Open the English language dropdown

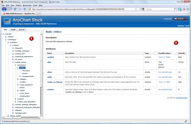pyautogui.click(x=180, y=19)
